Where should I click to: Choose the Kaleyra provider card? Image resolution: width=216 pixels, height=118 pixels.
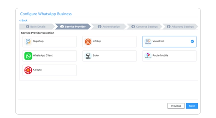coord(49,70)
